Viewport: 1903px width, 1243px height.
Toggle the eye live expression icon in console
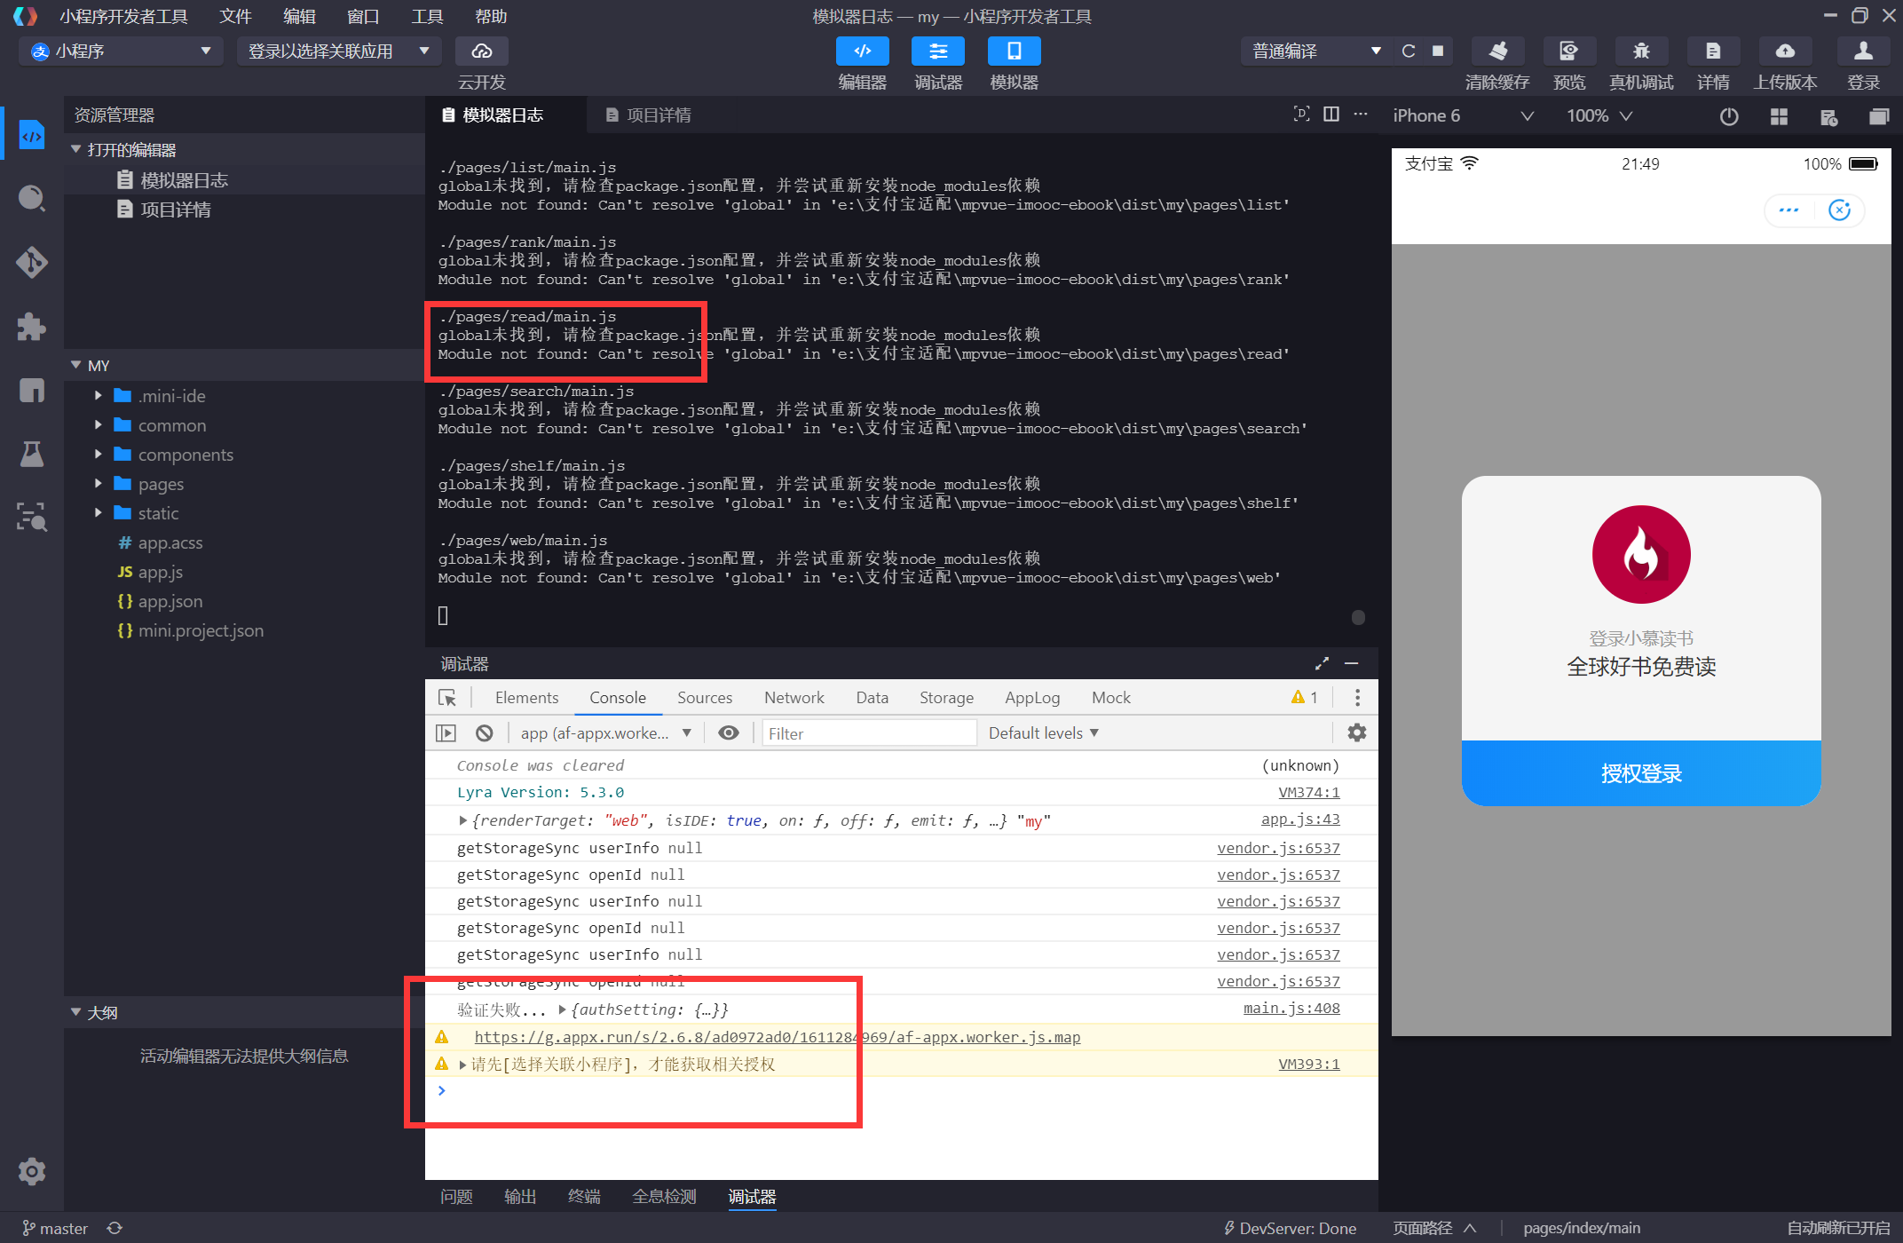tap(729, 733)
